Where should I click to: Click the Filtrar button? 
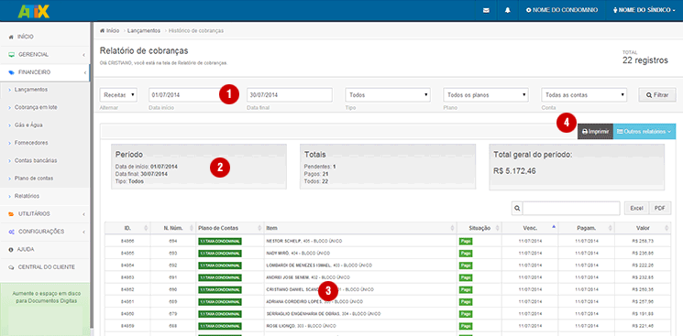(x=657, y=95)
